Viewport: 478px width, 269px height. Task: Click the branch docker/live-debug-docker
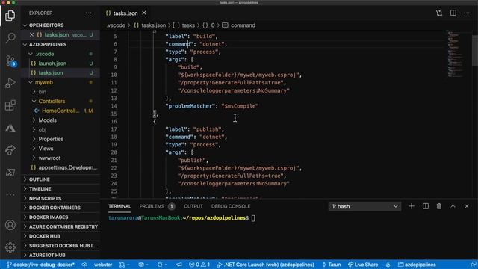coord(41,265)
